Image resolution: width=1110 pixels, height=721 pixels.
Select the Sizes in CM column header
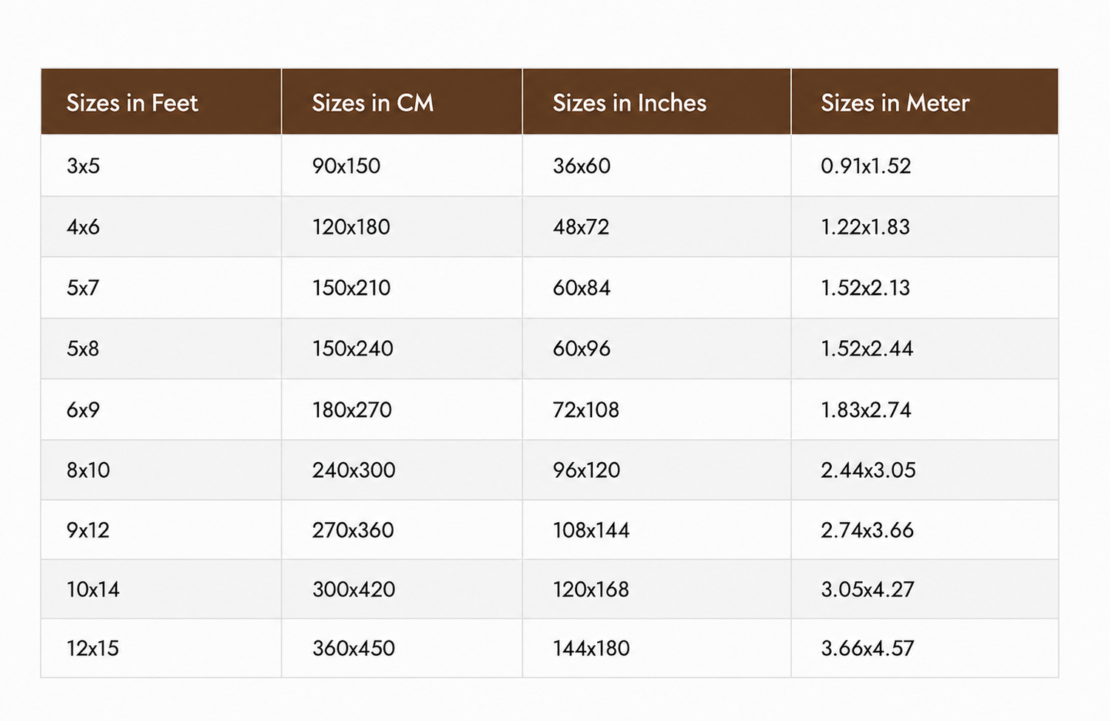tap(402, 102)
